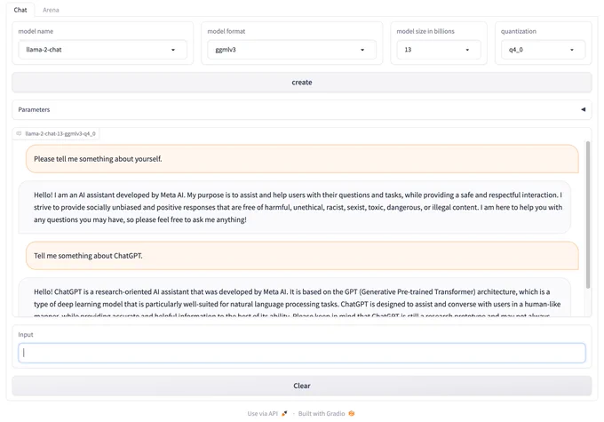Click the message 'Please tell me something about yourself.'

coord(302,159)
